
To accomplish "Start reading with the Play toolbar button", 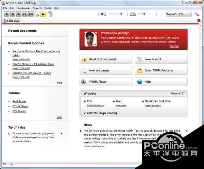I will [19, 14].
